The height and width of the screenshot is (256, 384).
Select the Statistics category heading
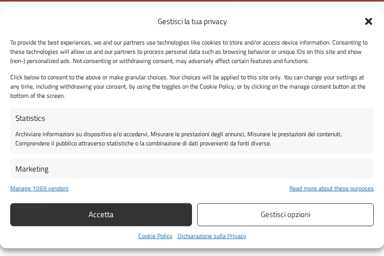pyautogui.click(x=30, y=118)
